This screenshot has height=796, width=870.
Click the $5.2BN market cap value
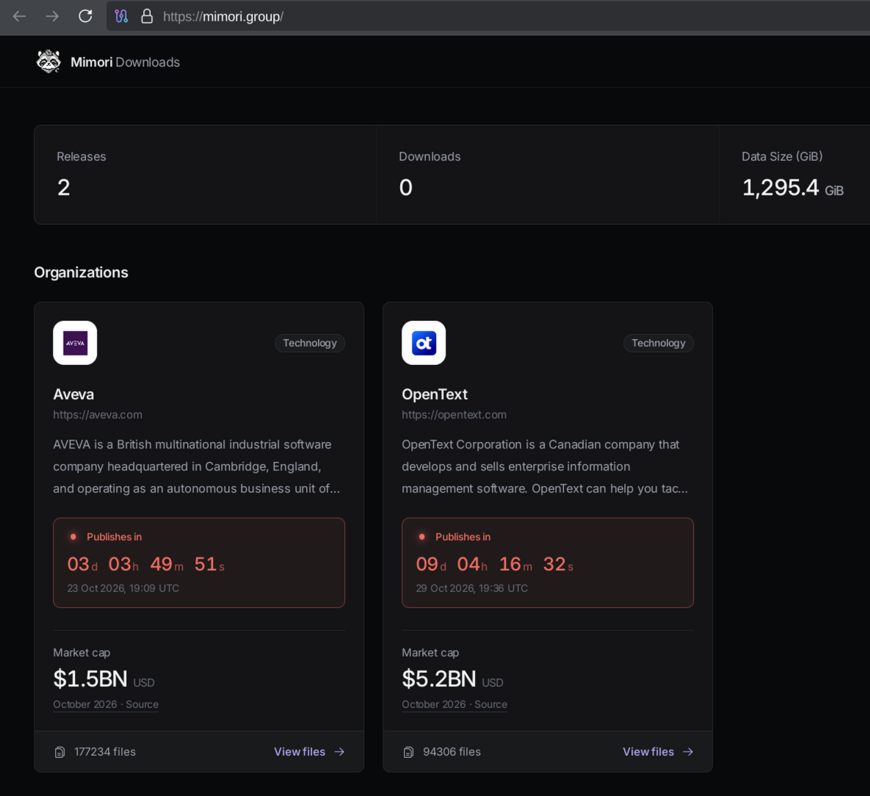pos(439,679)
